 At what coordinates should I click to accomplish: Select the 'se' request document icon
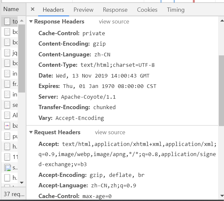(x=7, y=105)
